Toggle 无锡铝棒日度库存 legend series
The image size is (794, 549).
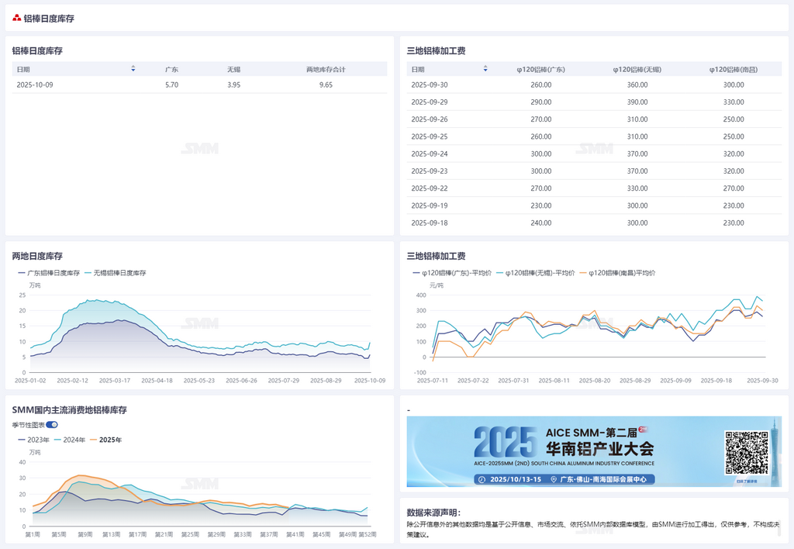pyautogui.click(x=115, y=273)
